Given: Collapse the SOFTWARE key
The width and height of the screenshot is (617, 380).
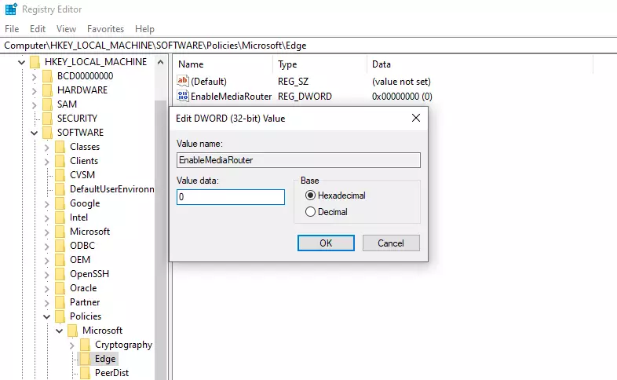Looking at the screenshot, I should pos(35,133).
